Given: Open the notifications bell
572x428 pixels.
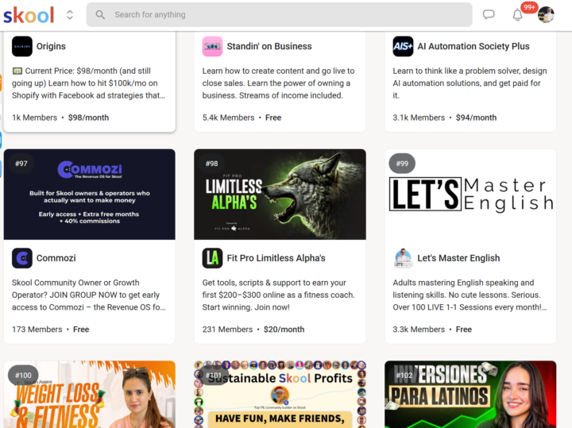Looking at the screenshot, I should [x=517, y=15].
